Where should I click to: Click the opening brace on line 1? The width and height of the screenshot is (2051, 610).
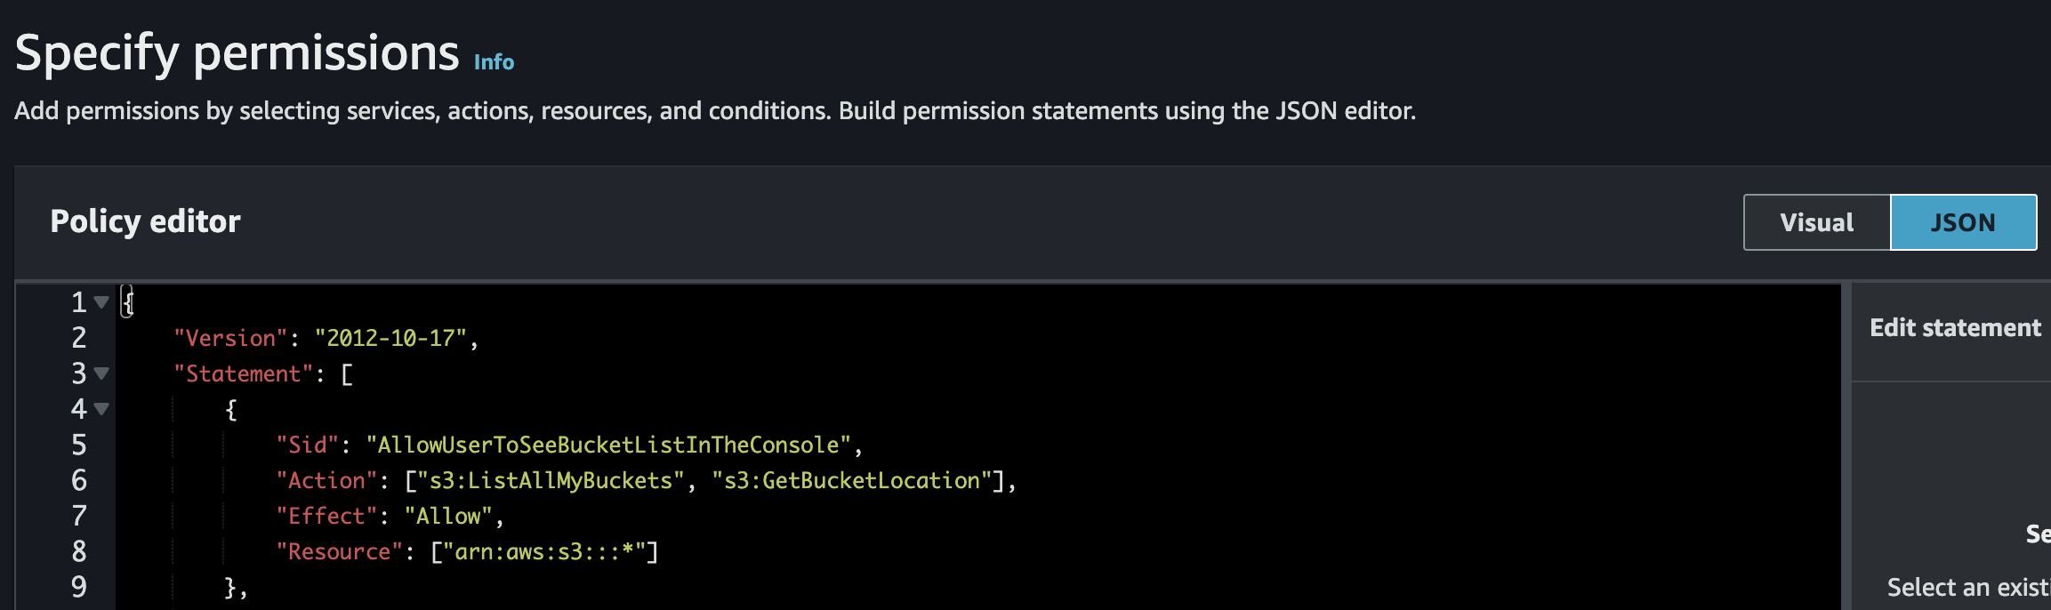click(x=129, y=302)
